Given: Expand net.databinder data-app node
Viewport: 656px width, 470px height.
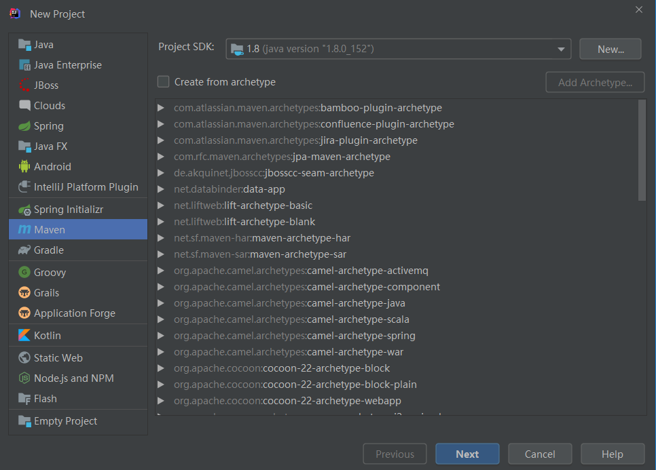Looking at the screenshot, I should click(x=161, y=189).
